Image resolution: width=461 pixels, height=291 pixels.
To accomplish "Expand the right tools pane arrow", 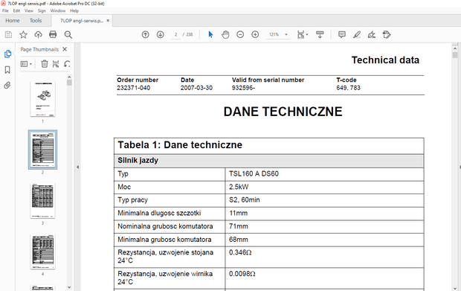I will click(x=460, y=167).
